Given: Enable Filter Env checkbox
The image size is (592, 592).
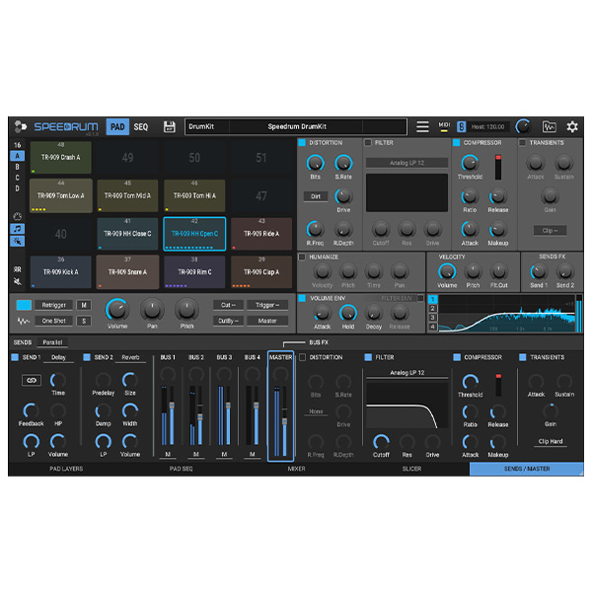Looking at the screenshot, I should point(420,298).
